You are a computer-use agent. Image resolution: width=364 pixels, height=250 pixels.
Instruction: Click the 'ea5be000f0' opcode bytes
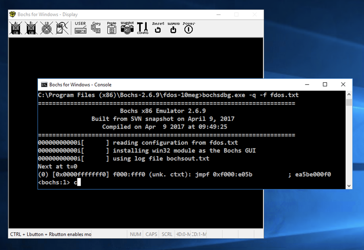[313, 174]
